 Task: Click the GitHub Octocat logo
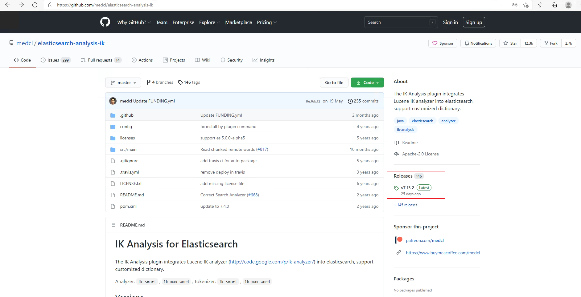click(105, 22)
